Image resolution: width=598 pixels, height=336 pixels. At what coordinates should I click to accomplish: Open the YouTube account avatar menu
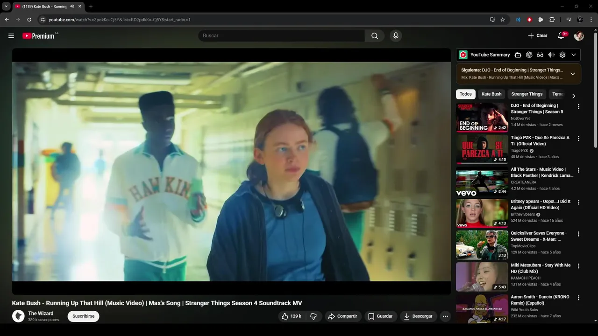tap(579, 36)
